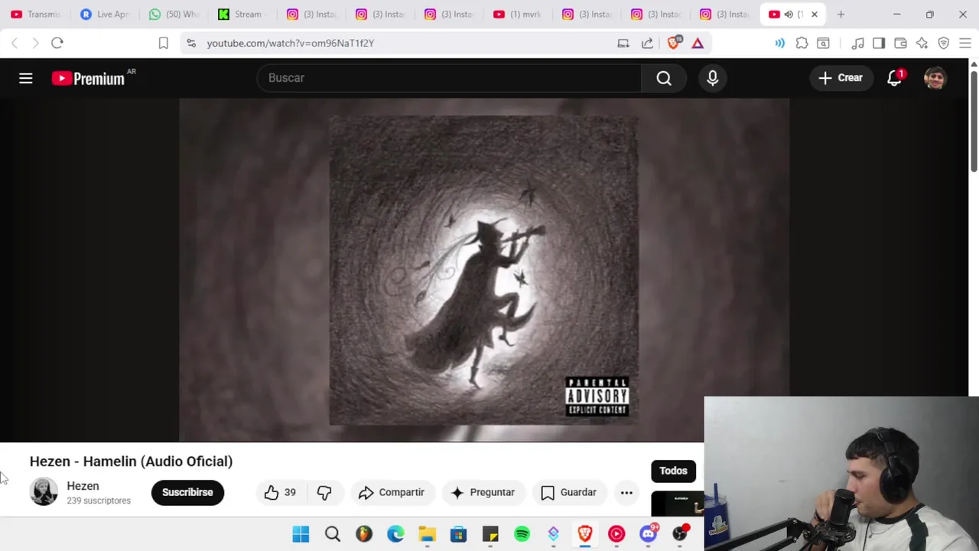979x551 pixels.
Task: Open a new browser tab
Action: coord(841,14)
